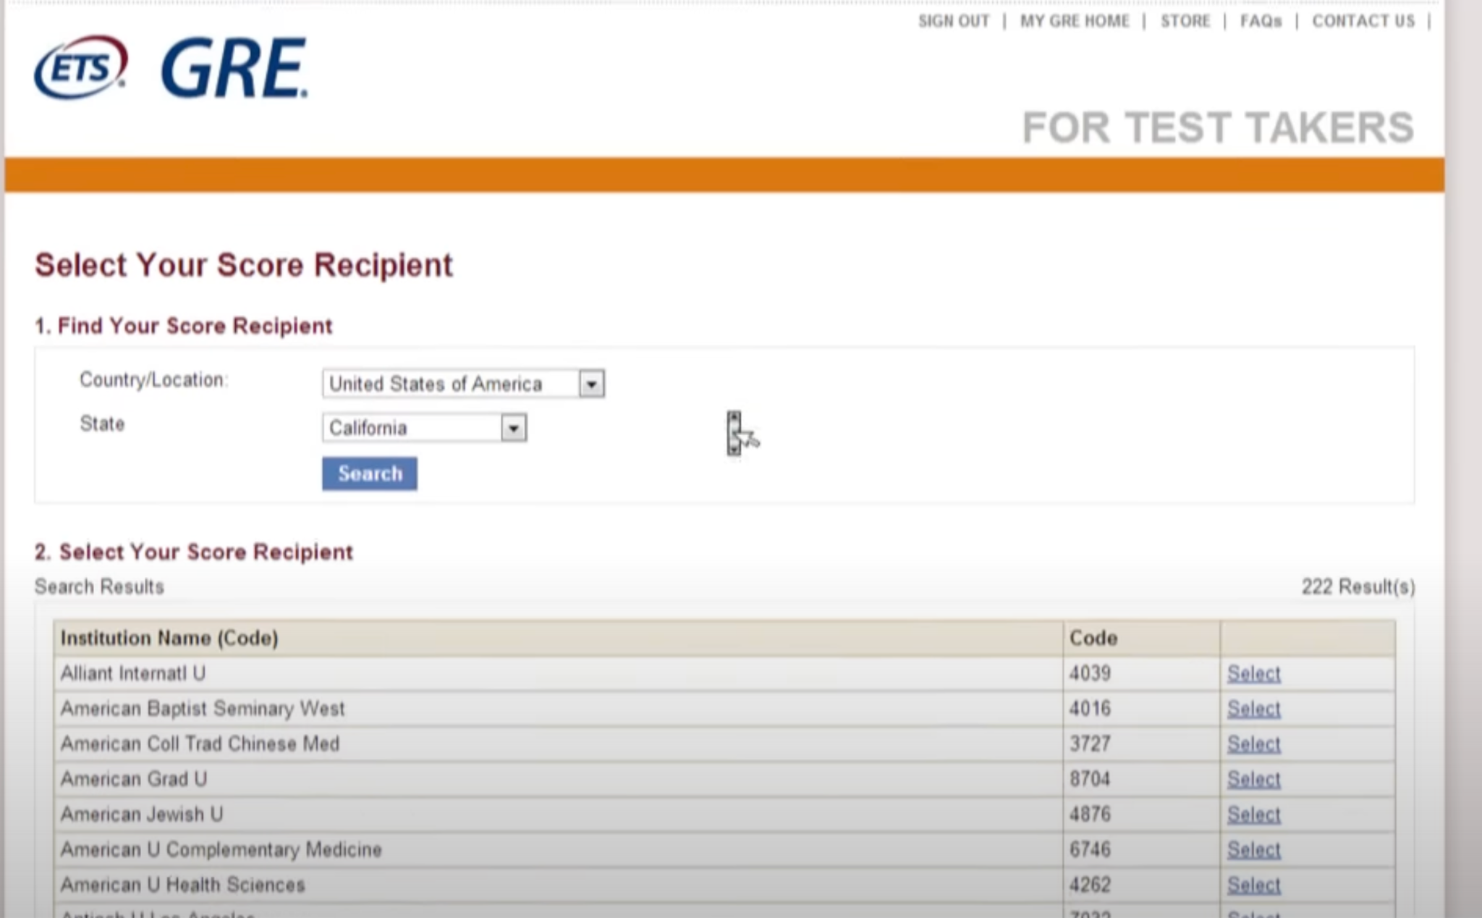1482x918 pixels.
Task: Click the GRE logo
Action: pos(234,69)
